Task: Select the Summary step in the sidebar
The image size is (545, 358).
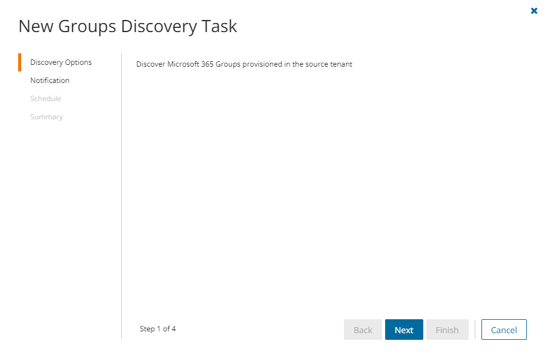Action: 46,117
